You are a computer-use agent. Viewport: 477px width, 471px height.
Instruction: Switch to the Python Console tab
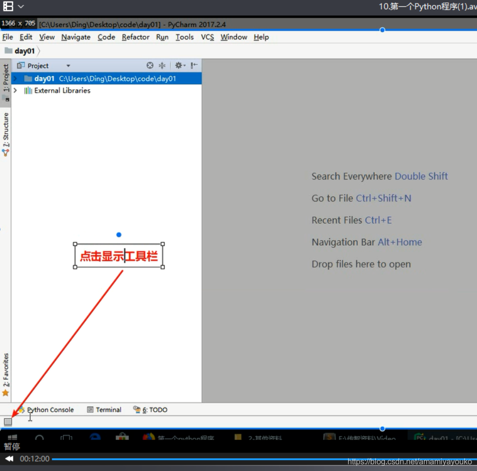46,410
